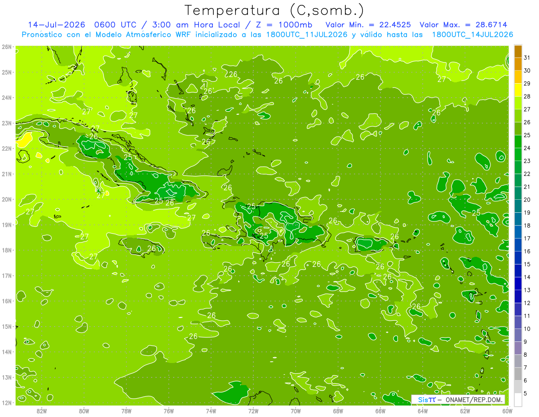Click "Pronóstico con el Modelo Atmosférico WRF" text

(x=107, y=35)
